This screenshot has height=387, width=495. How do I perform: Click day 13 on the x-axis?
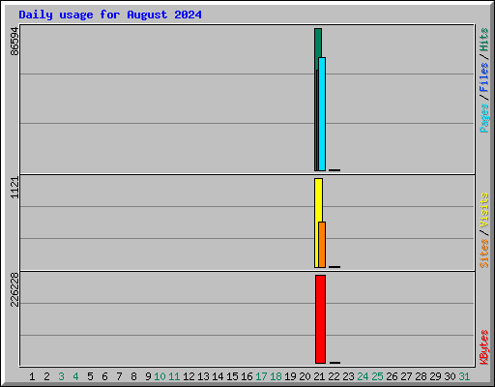click(203, 376)
